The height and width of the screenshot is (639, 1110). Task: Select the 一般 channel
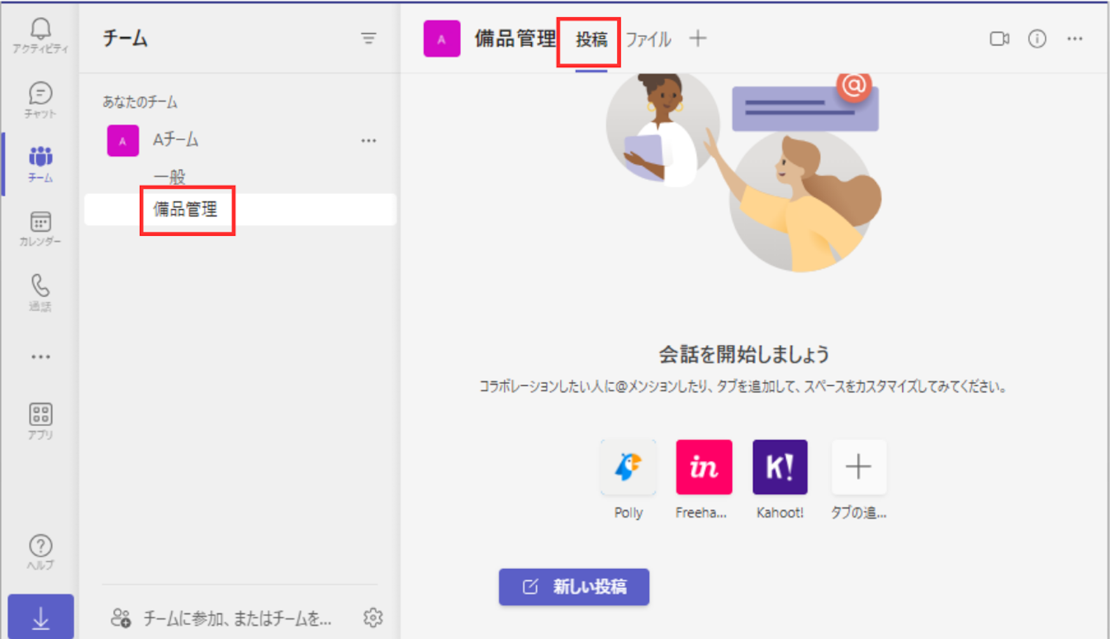pyautogui.click(x=169, y=177)
